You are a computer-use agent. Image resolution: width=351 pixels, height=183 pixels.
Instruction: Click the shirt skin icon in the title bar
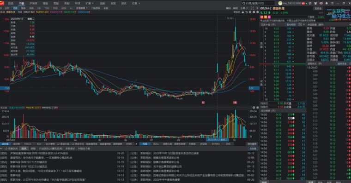[315, 3]
